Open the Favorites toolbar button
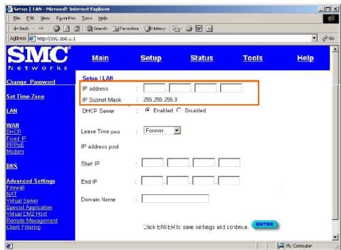The height and width of the screenshot is (250, 341). coord(126,29)
